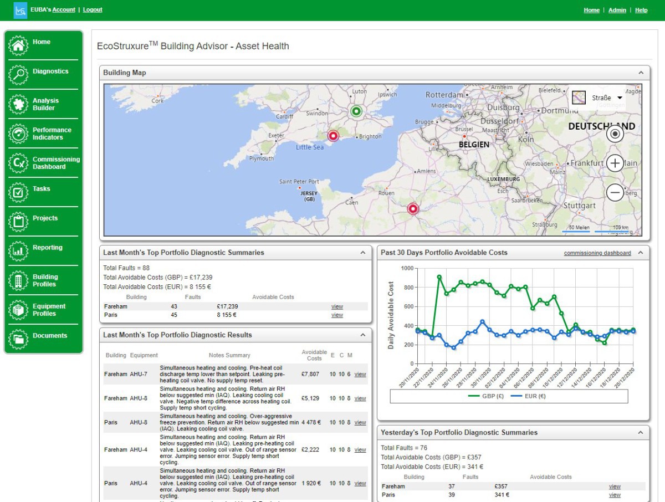Screen dimensions: 665x502
Task: Open the Diagnostics magnifier icon
Action: point(19,75)
